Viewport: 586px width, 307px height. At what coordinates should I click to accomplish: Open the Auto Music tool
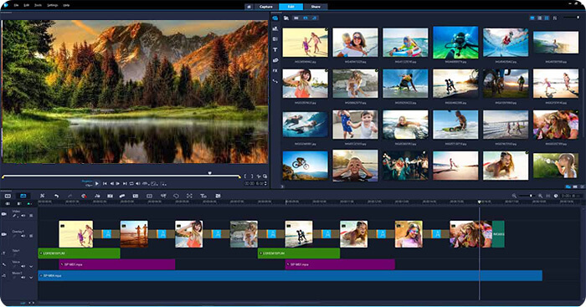(x=110, y=196)
